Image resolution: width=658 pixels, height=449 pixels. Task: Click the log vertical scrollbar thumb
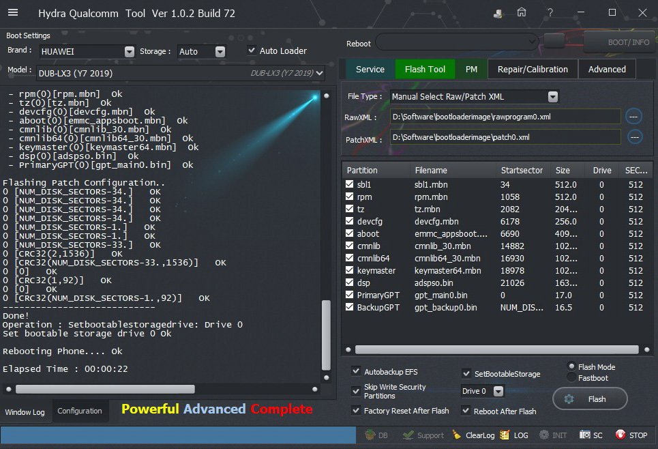pos(326,335)
